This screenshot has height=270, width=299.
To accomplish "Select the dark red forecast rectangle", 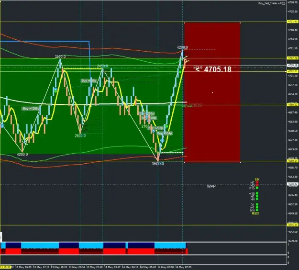I will tap(212, 92).
